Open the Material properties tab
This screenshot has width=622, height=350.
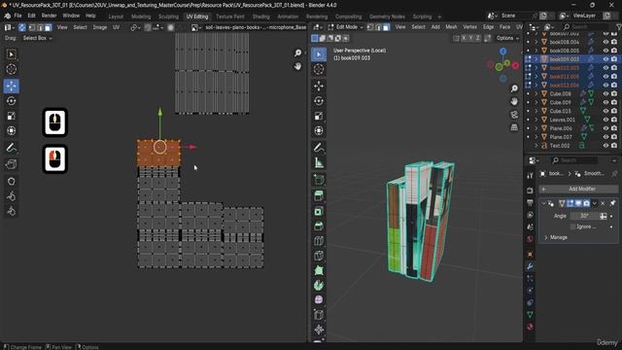pyautogui.click(x=530, y=327)
